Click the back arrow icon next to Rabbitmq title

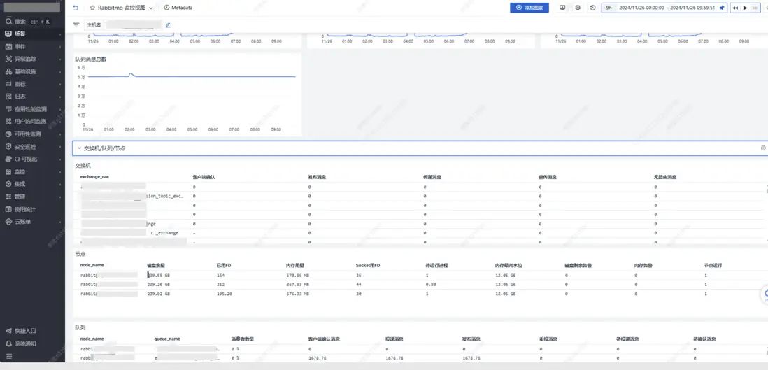[x=76, y=8]
